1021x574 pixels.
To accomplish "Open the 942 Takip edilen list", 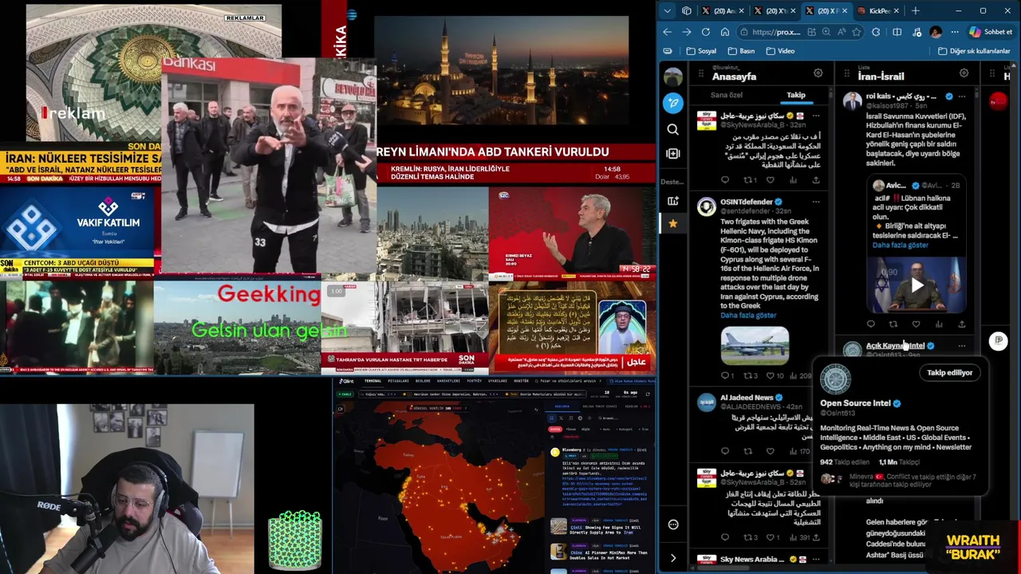I will coord(845,462).
